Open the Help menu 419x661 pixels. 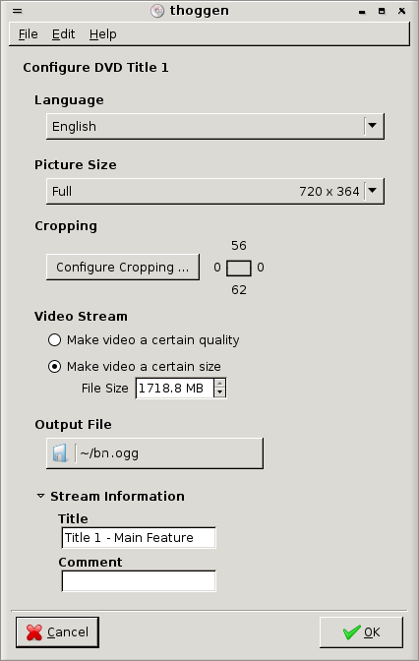(x=103, y=34)
